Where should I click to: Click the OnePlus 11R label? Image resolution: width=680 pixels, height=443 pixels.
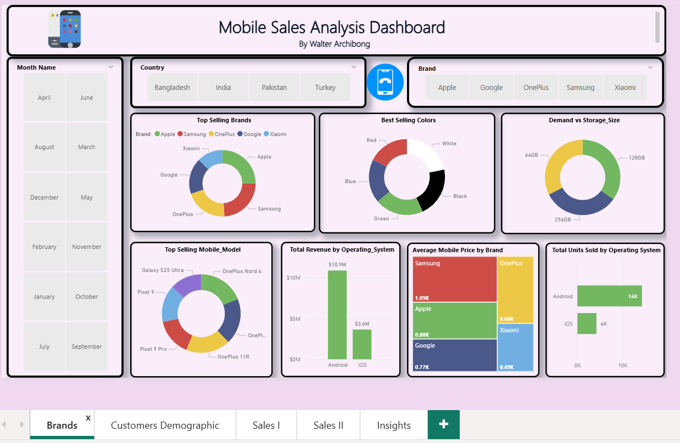(233, 357)
